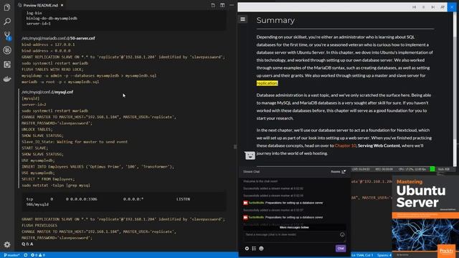459x258 pixels.
Task: Open Source Control view in activity bar
Action: click(x=7, y=36)
